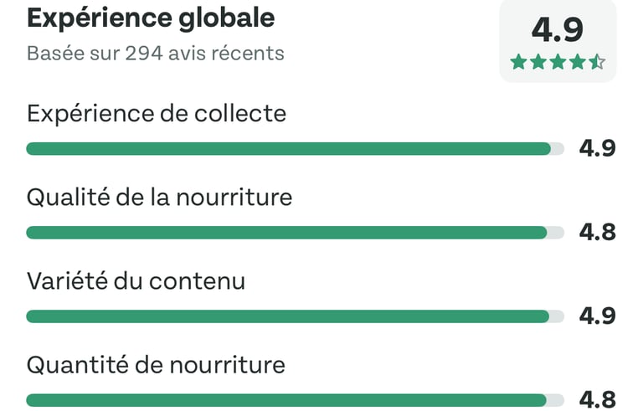
Task: Select the "Qualité de la nourriture" label
Action: point(160,198)
